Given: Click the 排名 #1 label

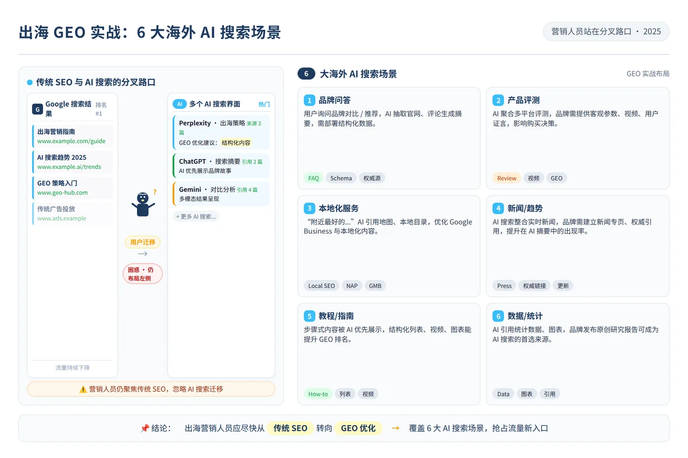Looking at the screenshot, I should (101, 109).
